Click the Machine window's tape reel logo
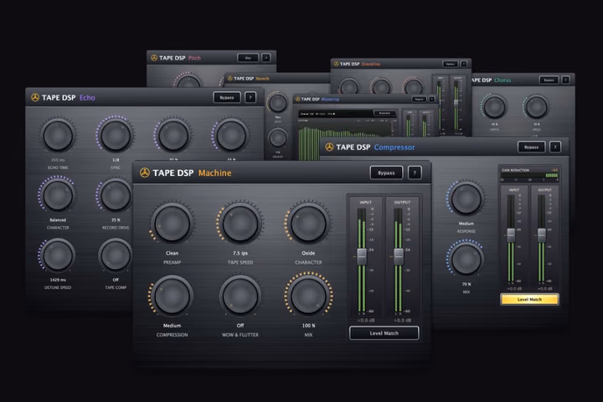 [x=145, y=173]
